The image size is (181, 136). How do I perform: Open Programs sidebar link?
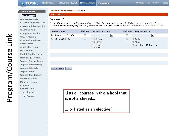tap(25, 85)
